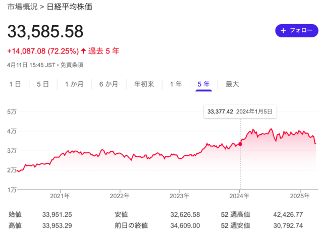Click the plus icon in follow button
The height and width of the screenshot is (234, 323).
click(x=283, y=31)
